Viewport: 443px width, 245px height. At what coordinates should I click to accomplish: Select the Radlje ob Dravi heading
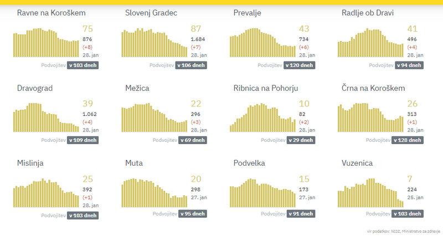point(368,13)
